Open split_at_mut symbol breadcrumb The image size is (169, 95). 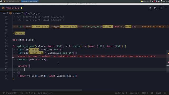[x=35, y=13]
